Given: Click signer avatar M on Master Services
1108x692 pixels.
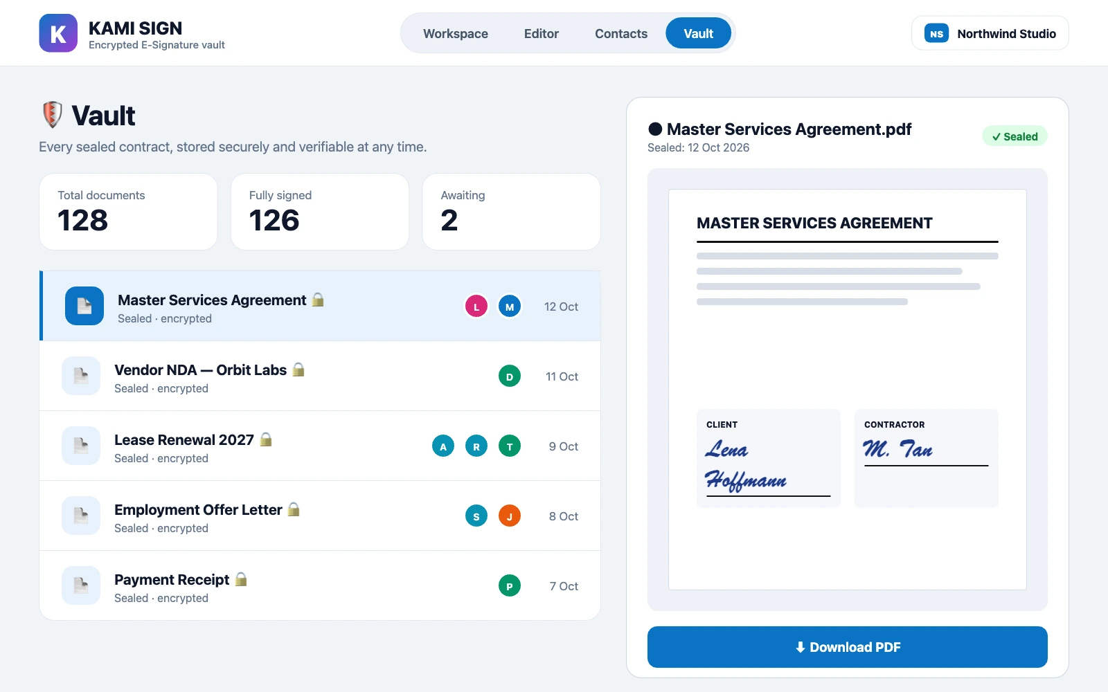Looking at the screenshot, I should (x=510, y=306).
